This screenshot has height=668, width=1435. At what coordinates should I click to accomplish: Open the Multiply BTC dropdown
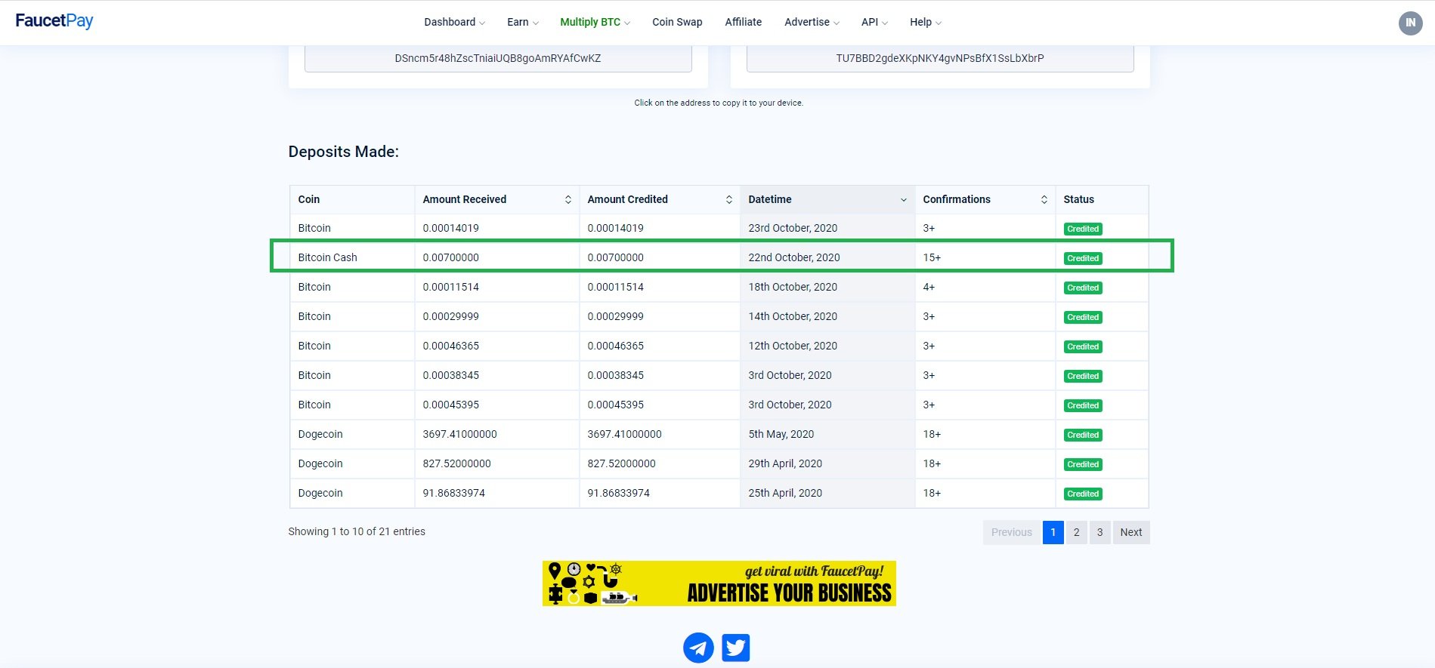(x=595, y=22)
